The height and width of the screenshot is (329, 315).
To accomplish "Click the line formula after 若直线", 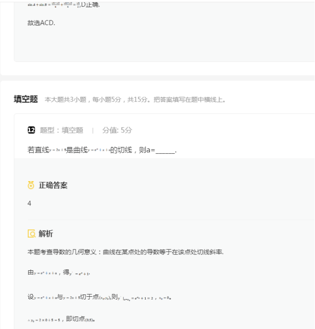I will (57, 150).
